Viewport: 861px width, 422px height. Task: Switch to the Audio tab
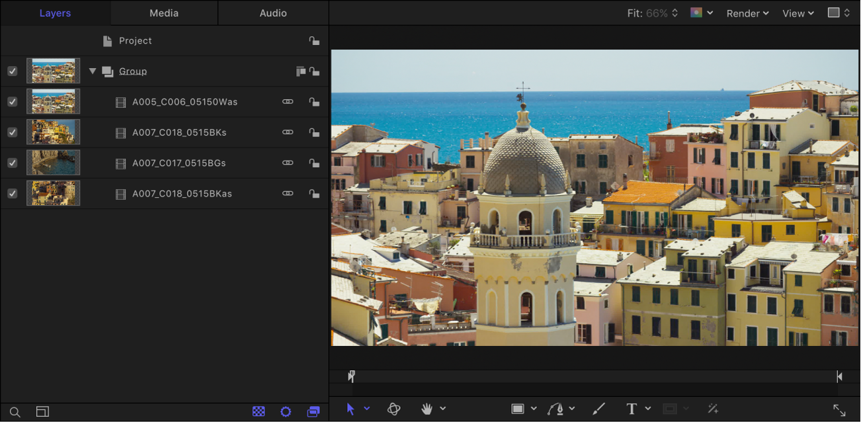coord(272,13)
